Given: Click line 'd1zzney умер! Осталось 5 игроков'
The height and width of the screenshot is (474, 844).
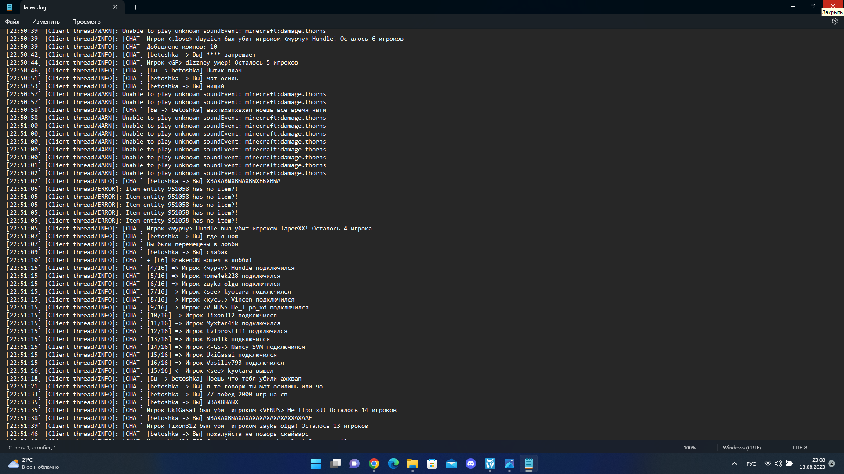Looking at the screenshot, I should 152,63.
